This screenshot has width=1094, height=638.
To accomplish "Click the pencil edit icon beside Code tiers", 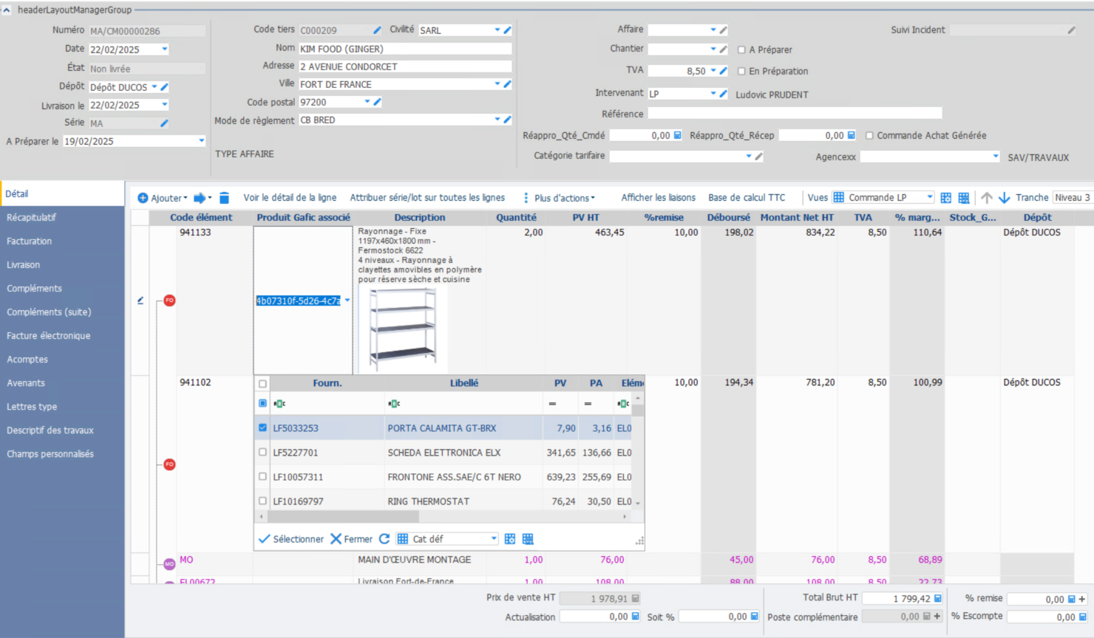I will coord(377,30).
